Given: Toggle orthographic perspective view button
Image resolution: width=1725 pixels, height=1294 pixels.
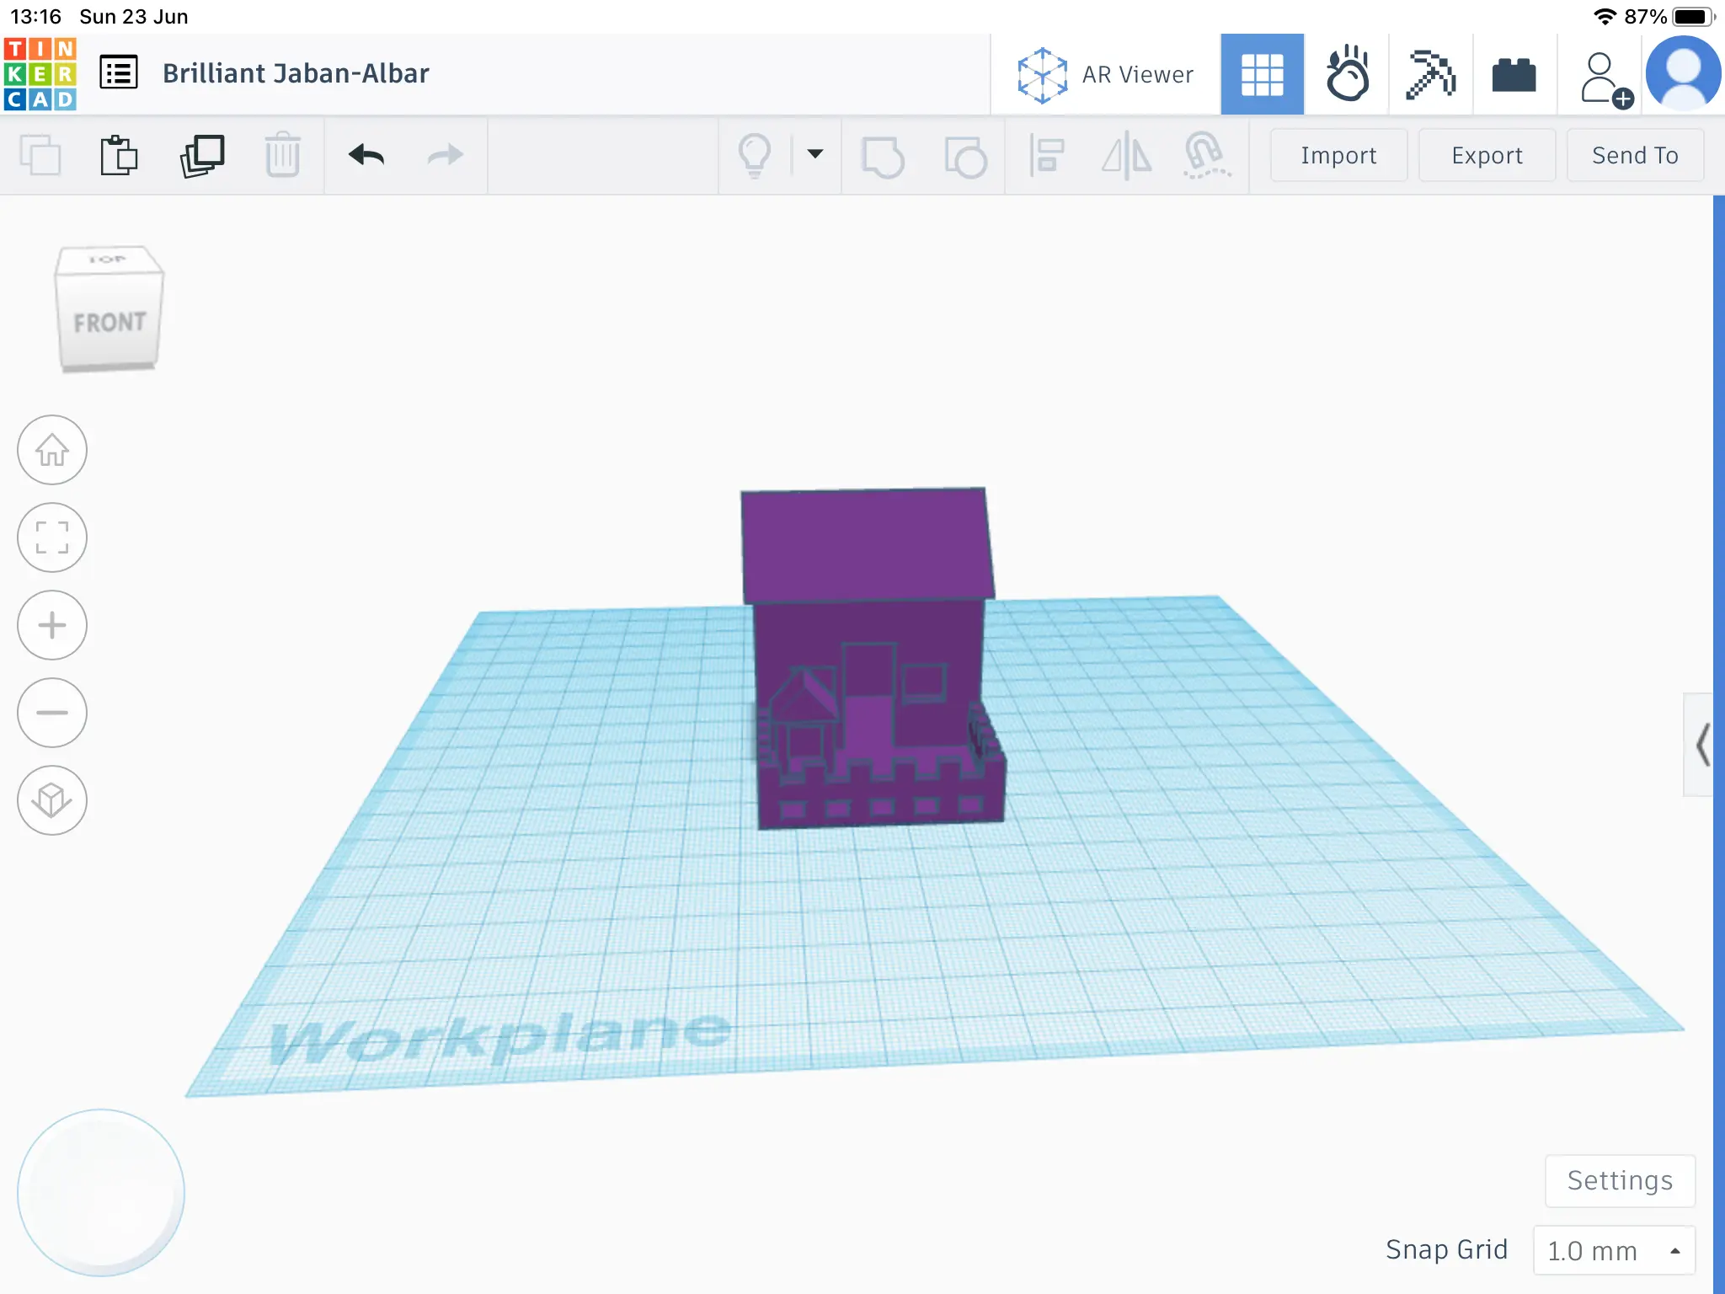Looking at the screenshot, I should pyautogui.click(x=52, y=800).
